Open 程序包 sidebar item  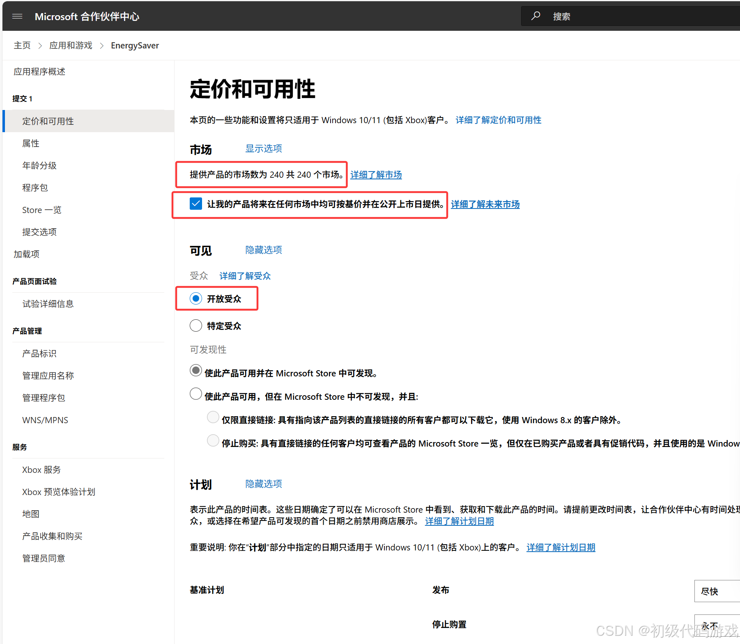click(35, 188)
